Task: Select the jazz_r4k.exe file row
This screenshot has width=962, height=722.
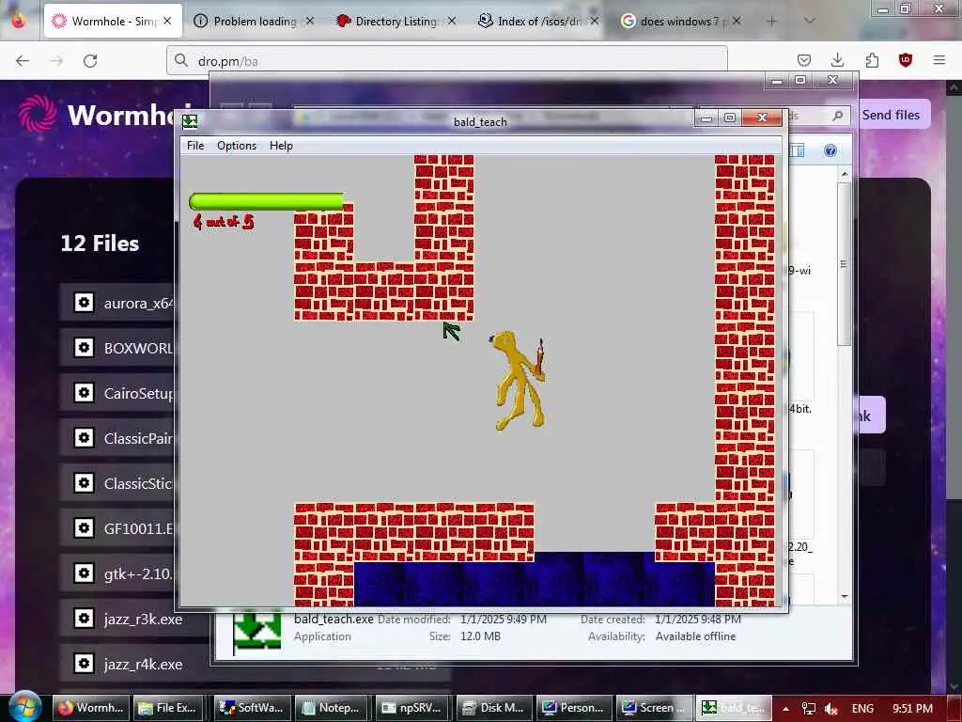Action: pyautogui.click(x=135, y=664)
